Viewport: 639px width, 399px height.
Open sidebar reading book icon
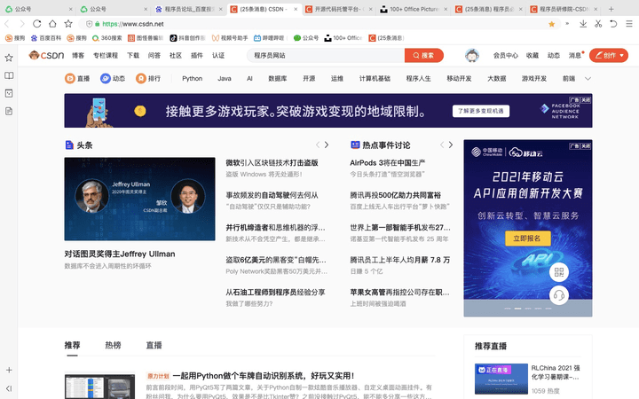tap(9, 75)
